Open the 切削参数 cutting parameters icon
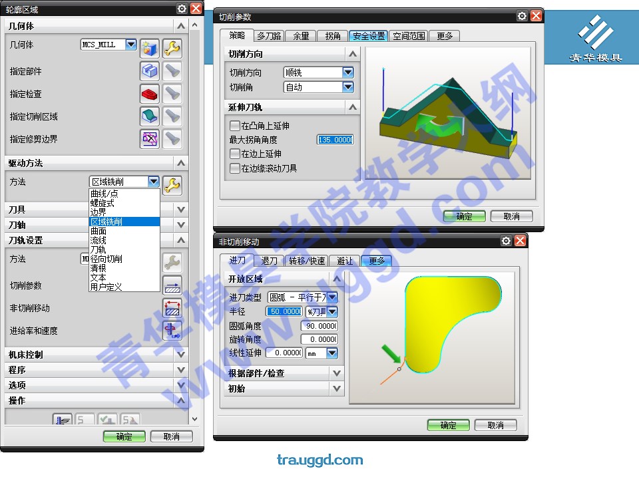This screenshot has height=479, width=639. [x=172, y=285]
